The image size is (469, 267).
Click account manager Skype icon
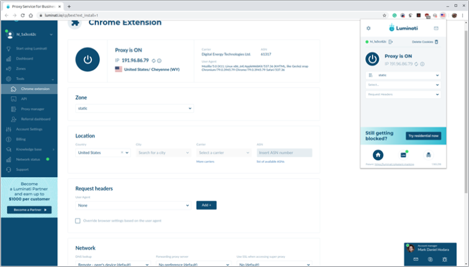430,259
